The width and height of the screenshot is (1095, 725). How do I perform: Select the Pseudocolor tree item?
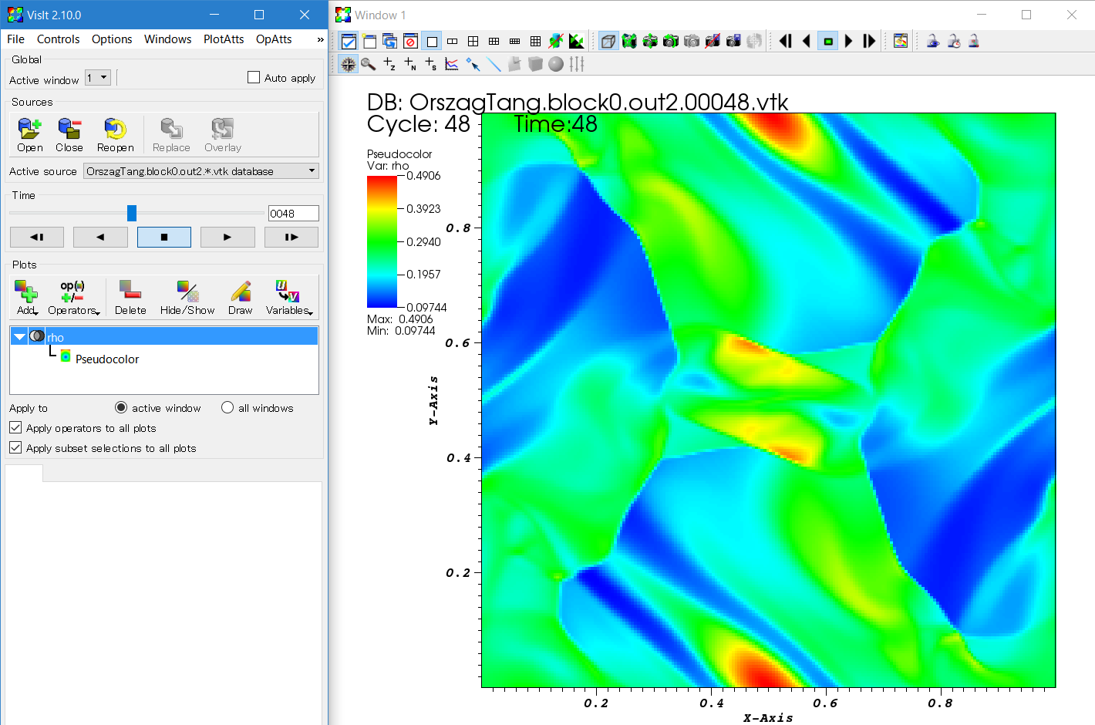tap(107, 359)
